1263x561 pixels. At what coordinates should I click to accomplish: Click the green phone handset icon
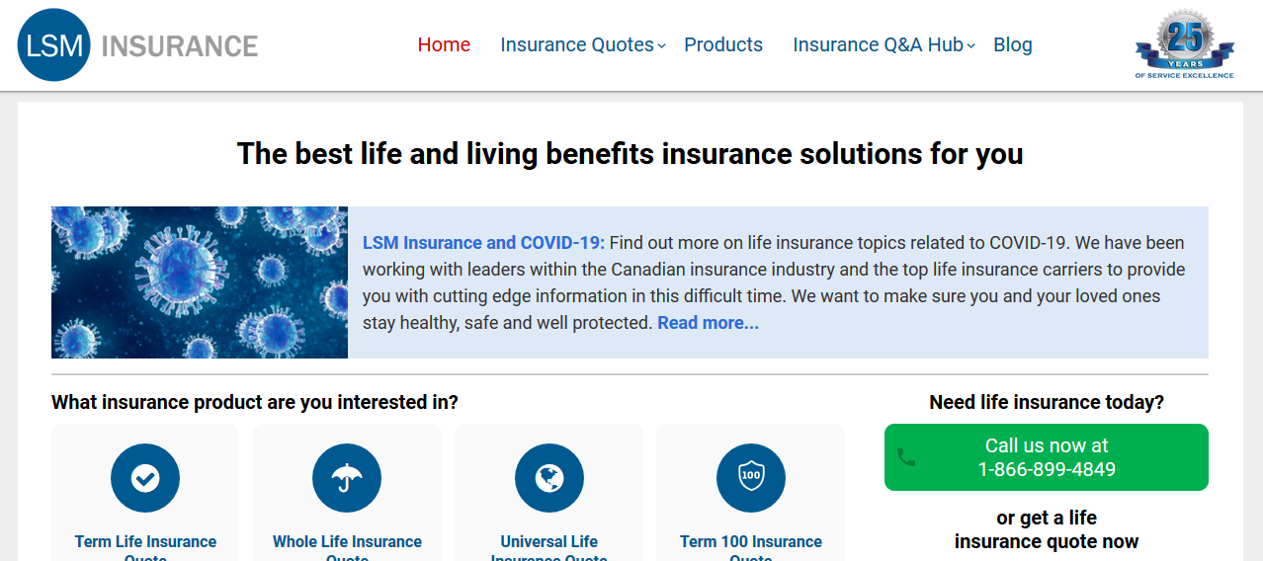click(x=906, y=457)
